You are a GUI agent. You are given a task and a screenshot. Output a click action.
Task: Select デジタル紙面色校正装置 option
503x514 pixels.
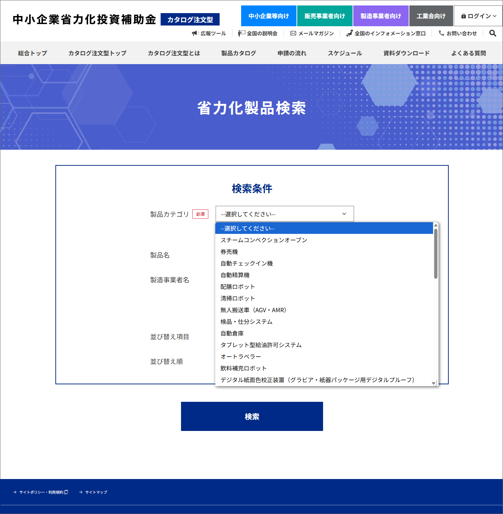point(324,380)
